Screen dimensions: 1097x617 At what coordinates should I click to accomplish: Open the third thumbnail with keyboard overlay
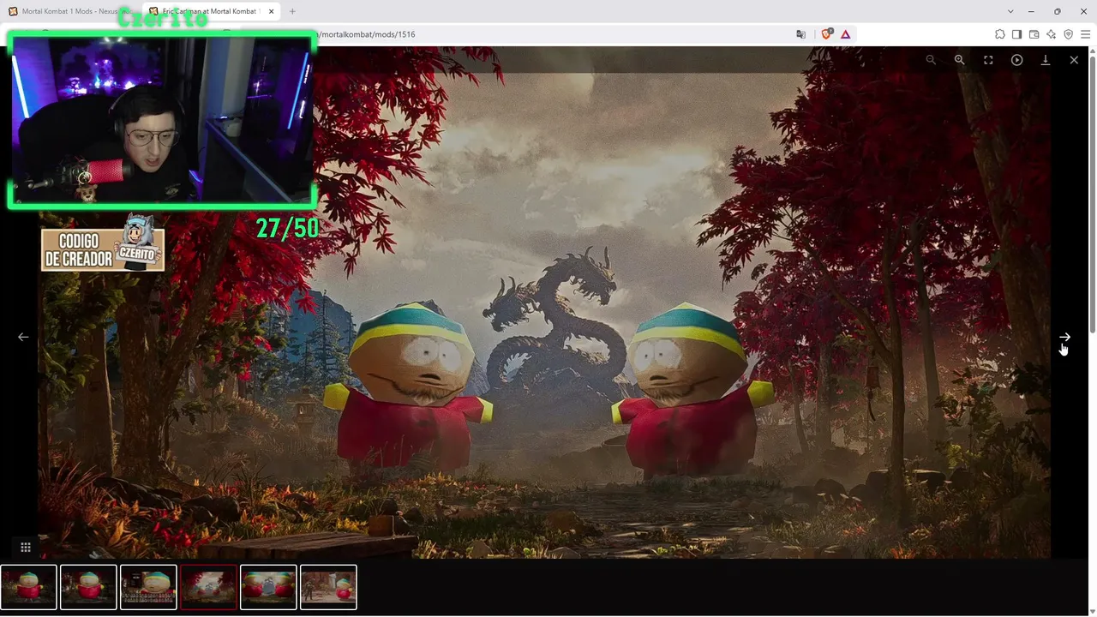click(x=148, y=587)
